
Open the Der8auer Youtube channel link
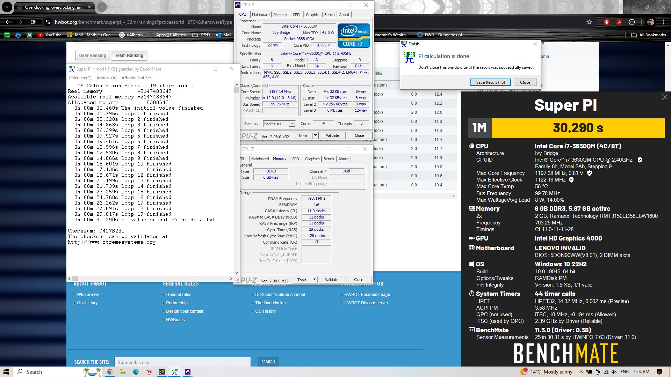tap(280, 295)
